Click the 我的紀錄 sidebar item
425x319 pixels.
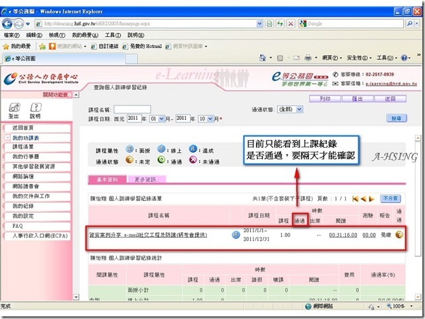point(38,206)
